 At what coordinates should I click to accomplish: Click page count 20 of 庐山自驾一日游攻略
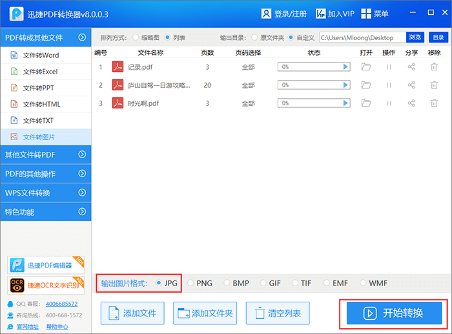coord(207,85)
